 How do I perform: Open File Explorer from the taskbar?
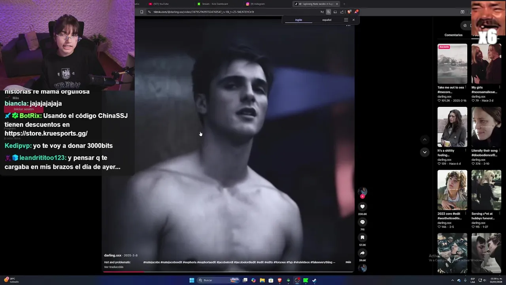262,280
